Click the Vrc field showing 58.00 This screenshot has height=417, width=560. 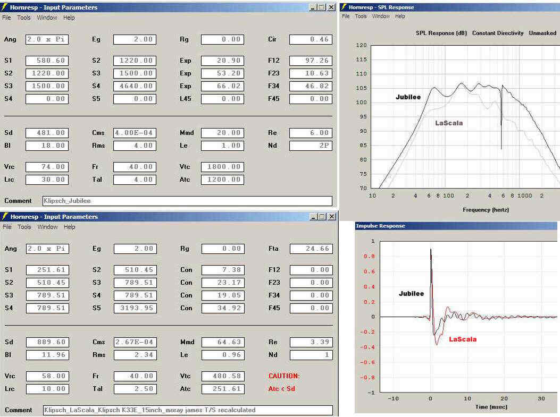pos(47,376)
